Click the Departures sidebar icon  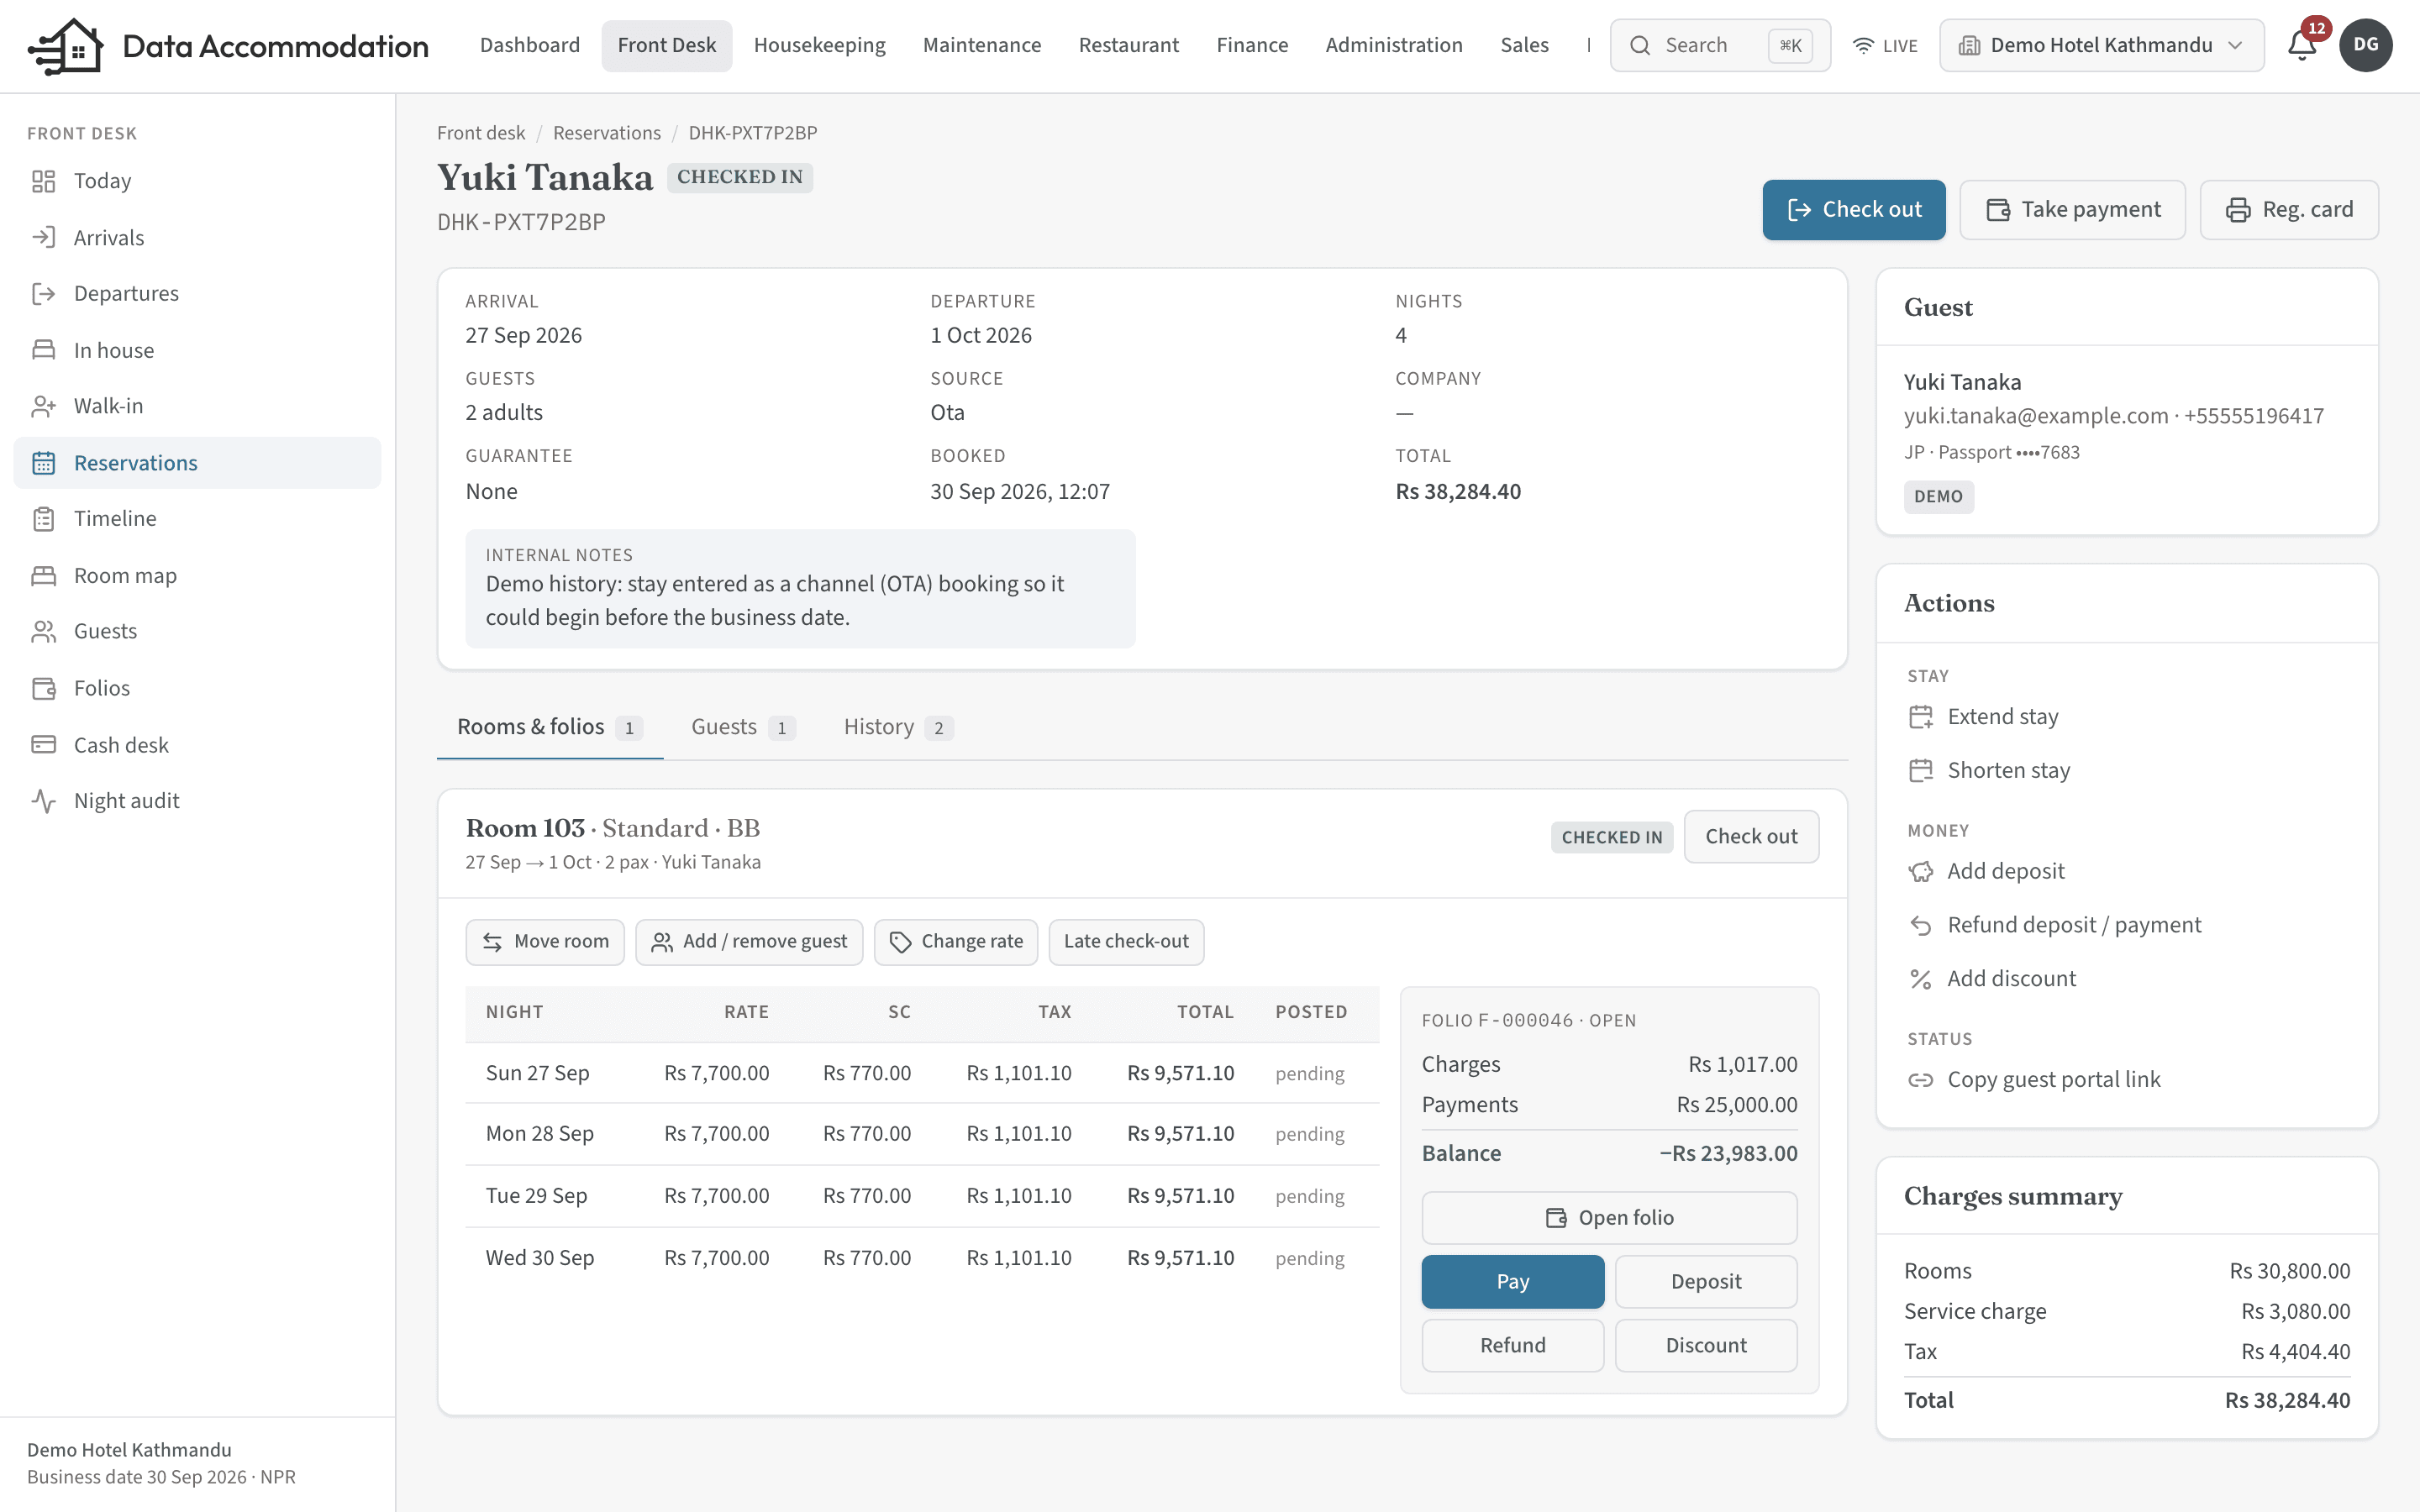tap(43, 293)
